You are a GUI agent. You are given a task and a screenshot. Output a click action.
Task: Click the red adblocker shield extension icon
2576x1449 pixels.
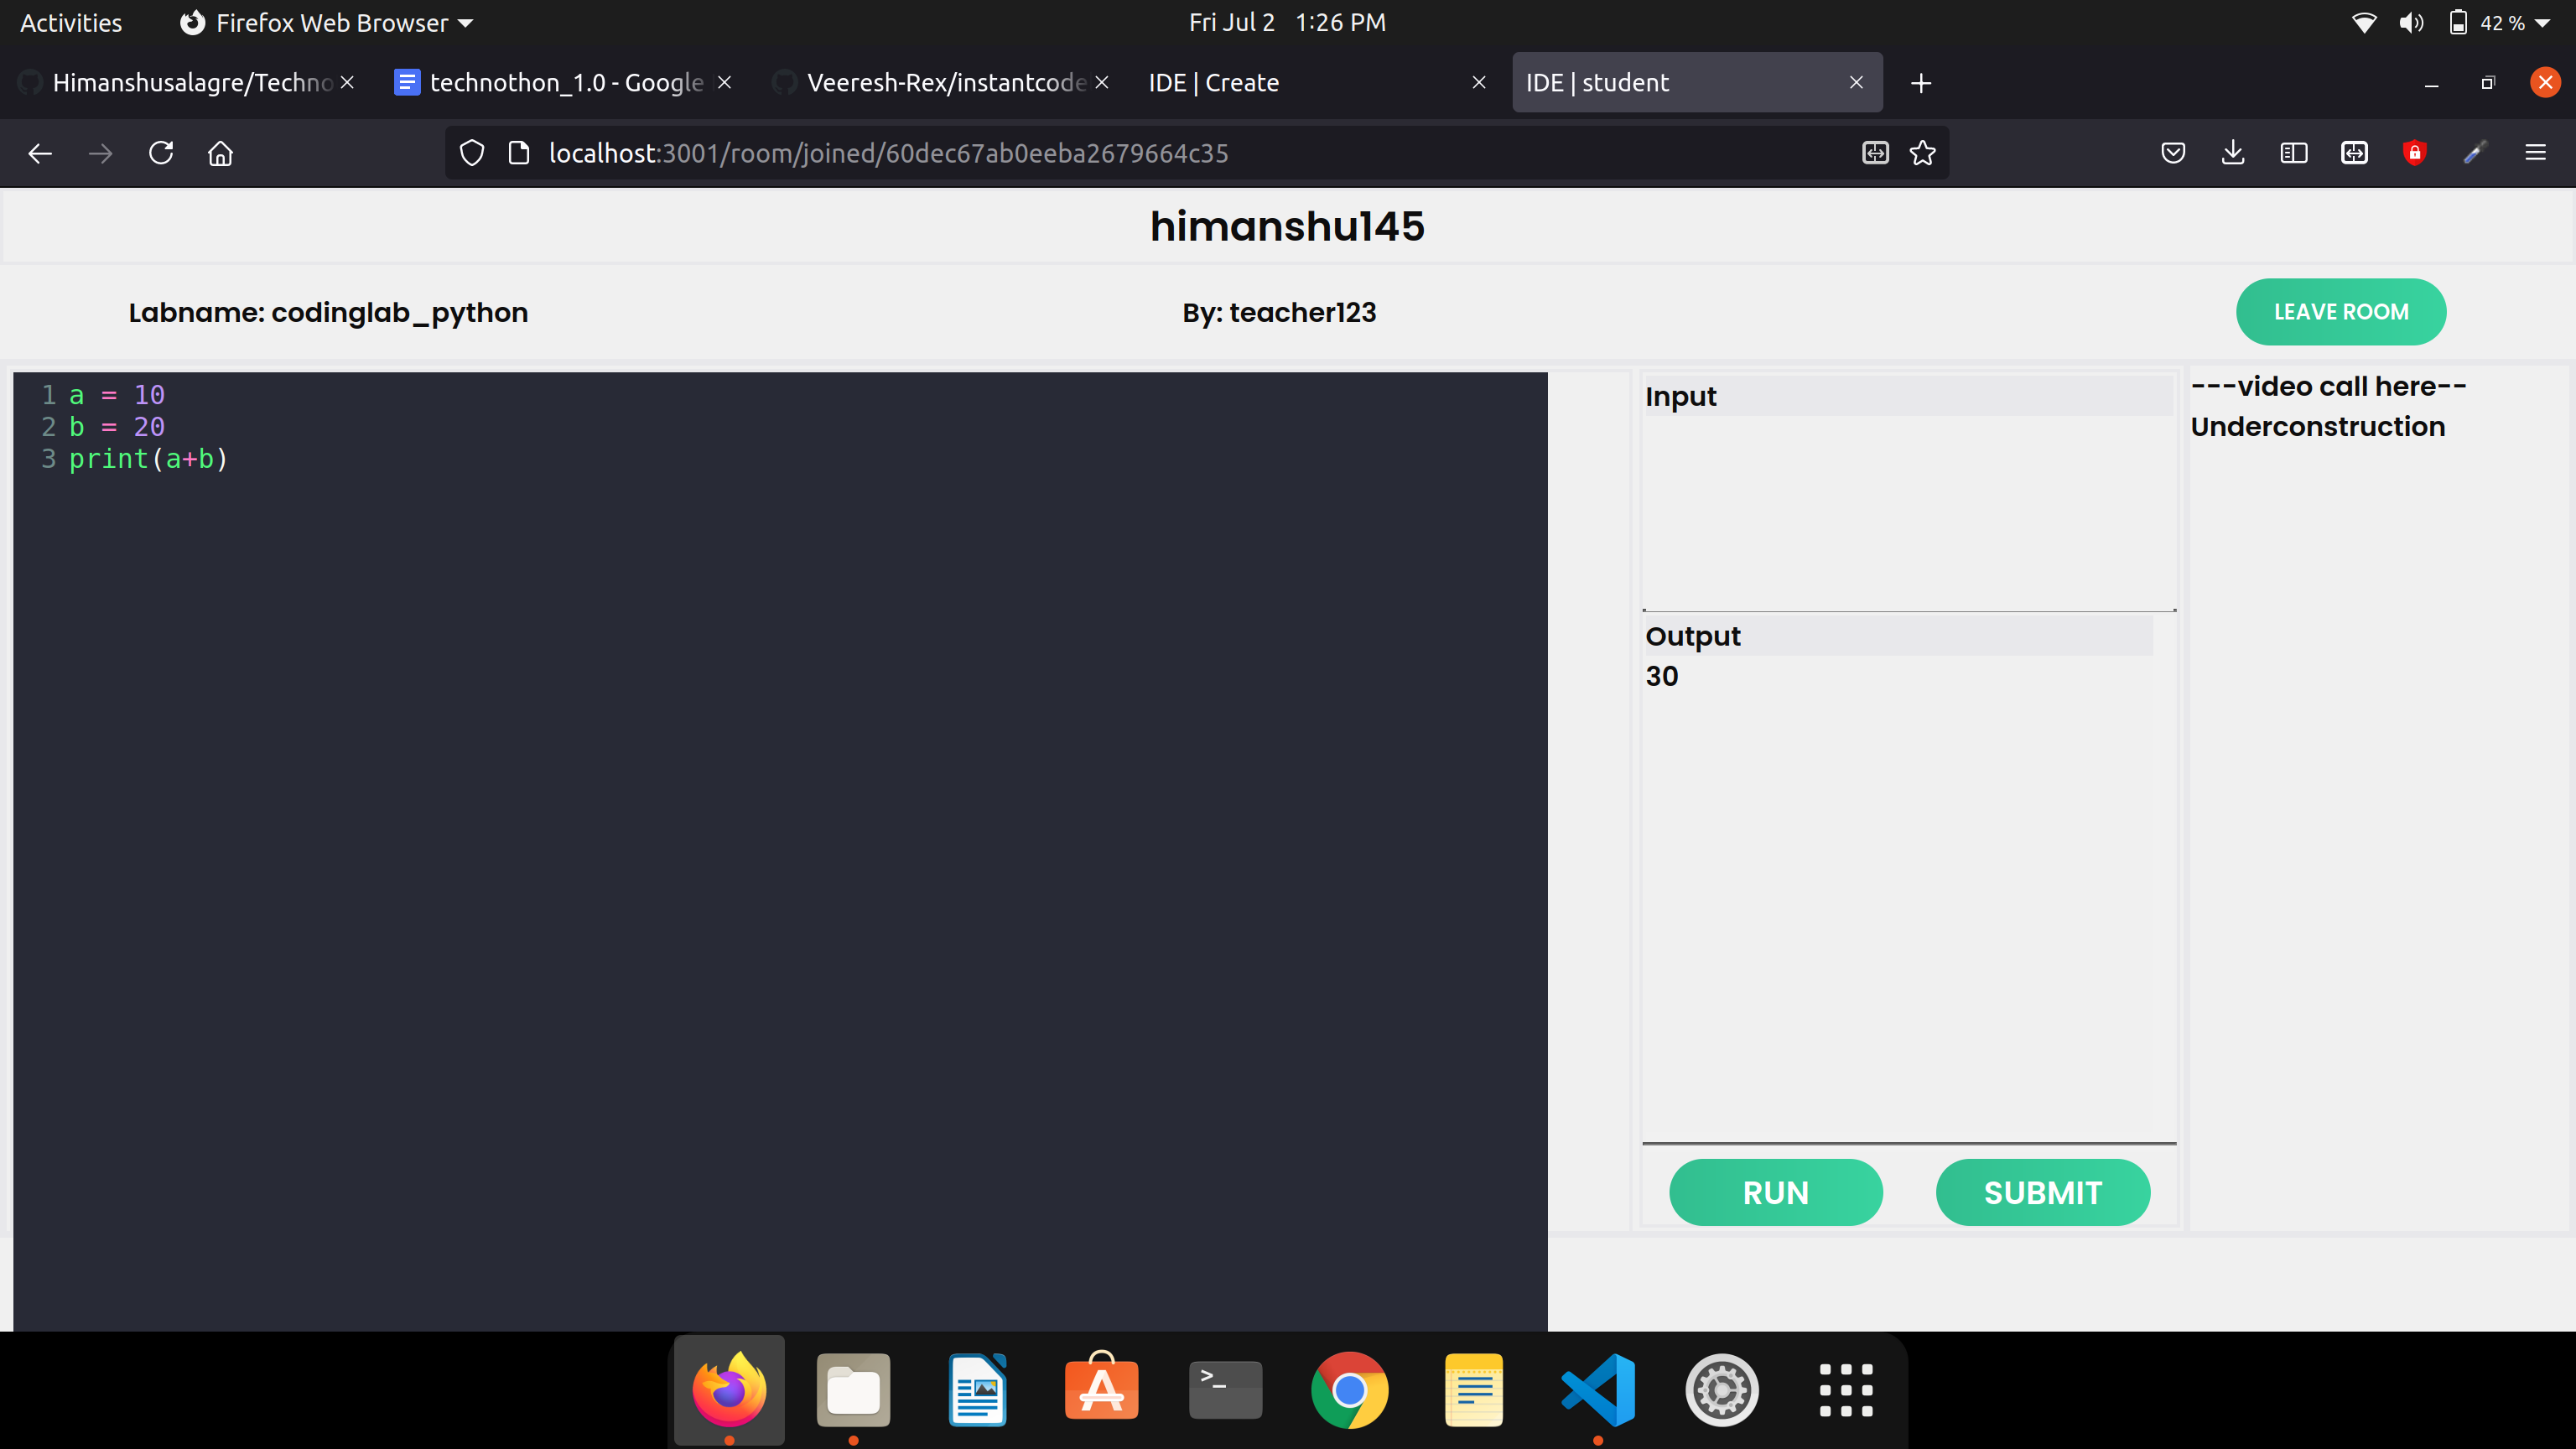coord(2415,153)
